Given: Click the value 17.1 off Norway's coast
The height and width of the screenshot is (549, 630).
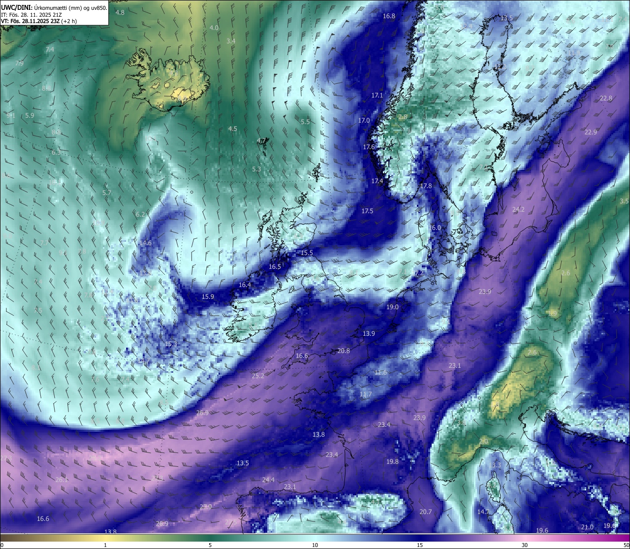Looking at the screenshot, I should pos(377,96).
